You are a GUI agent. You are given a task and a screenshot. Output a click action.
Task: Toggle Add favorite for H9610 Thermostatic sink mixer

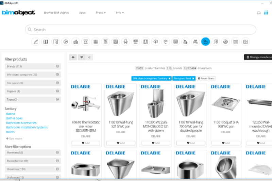pos(86,143)
